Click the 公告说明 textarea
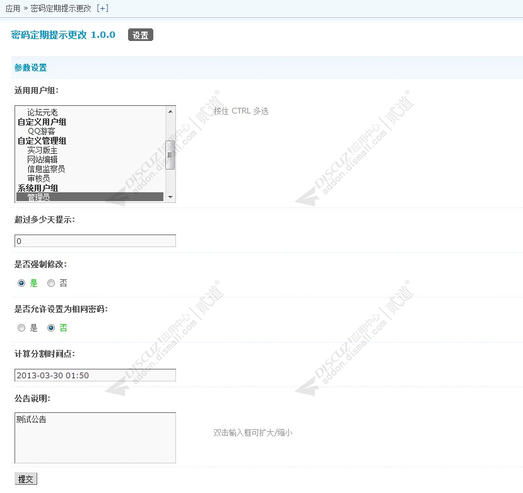This screenshot has height=493, width=523. coord(95,438)
